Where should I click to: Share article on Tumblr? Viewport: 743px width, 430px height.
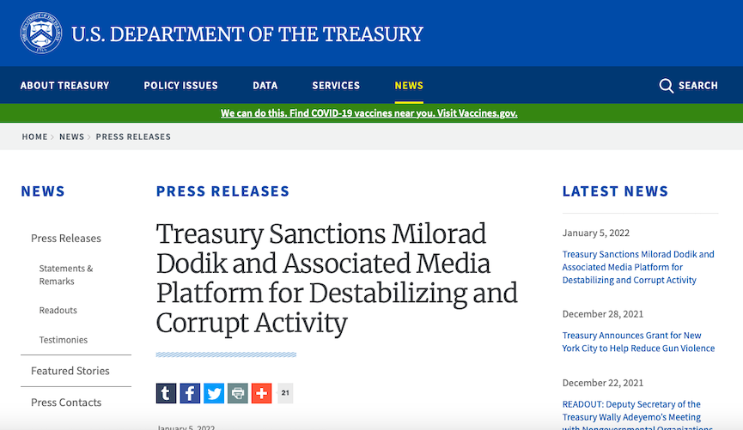(x=167, y=393)
